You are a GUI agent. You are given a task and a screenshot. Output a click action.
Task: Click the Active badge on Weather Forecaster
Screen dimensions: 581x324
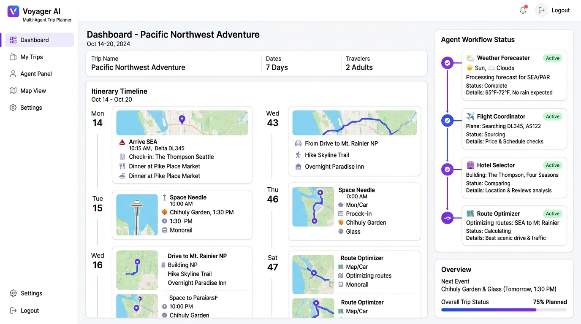pyautogui.click(x=552, y=58)
